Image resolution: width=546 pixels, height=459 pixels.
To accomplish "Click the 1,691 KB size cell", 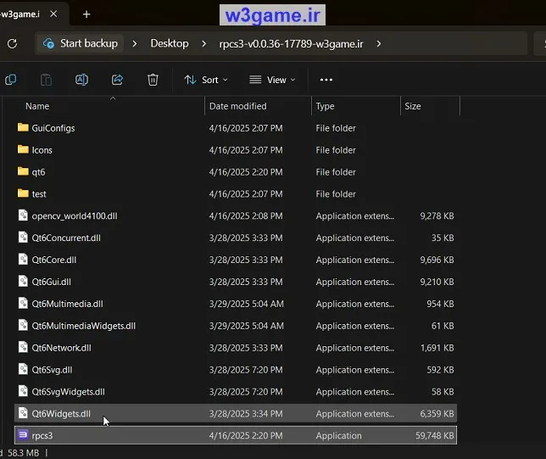I will [437, 348].
